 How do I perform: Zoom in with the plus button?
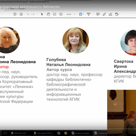tap(61, 14)
